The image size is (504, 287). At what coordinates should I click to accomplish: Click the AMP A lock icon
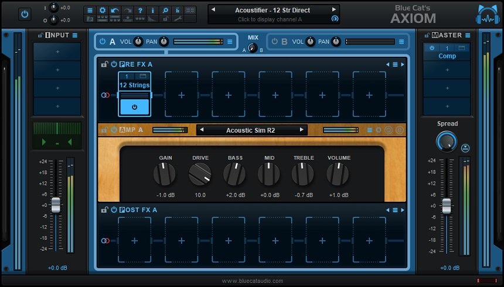[104, 130]
